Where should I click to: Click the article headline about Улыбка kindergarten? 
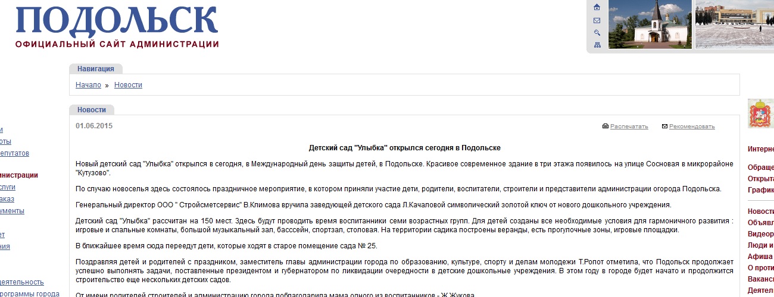(x=404, y=147)
